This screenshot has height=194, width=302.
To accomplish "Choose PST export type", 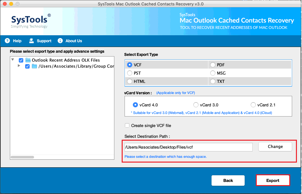I will 130,73.
